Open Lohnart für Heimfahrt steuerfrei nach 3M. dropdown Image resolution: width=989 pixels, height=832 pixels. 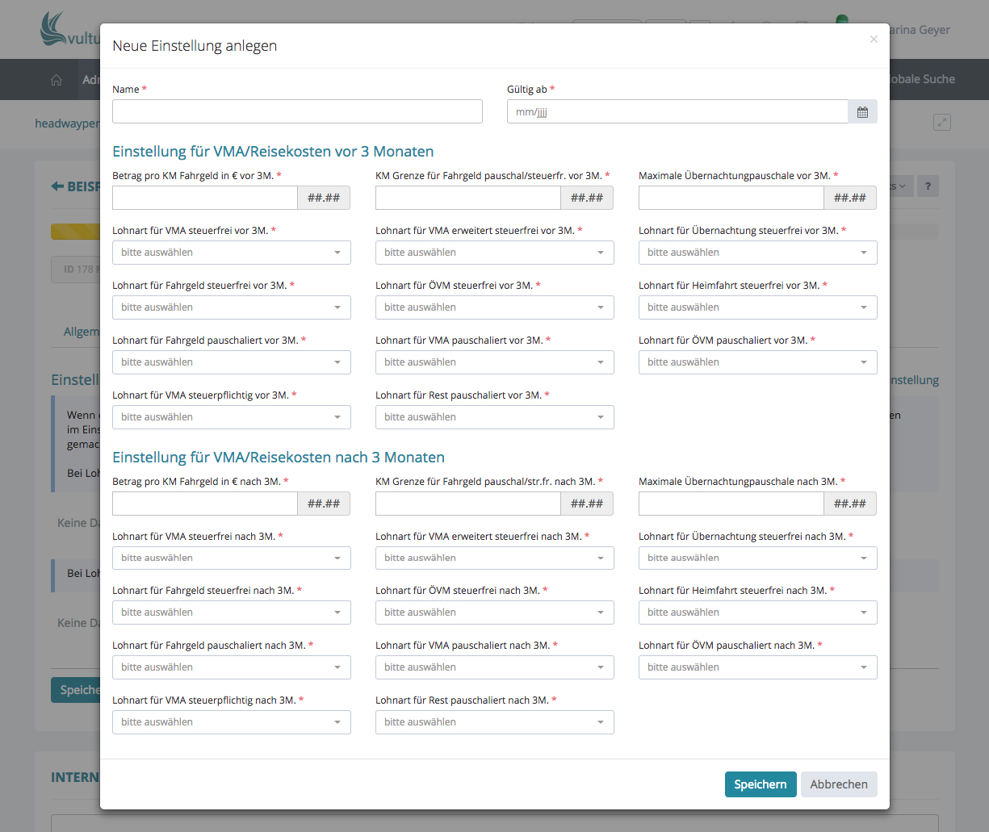pos(757,613)
